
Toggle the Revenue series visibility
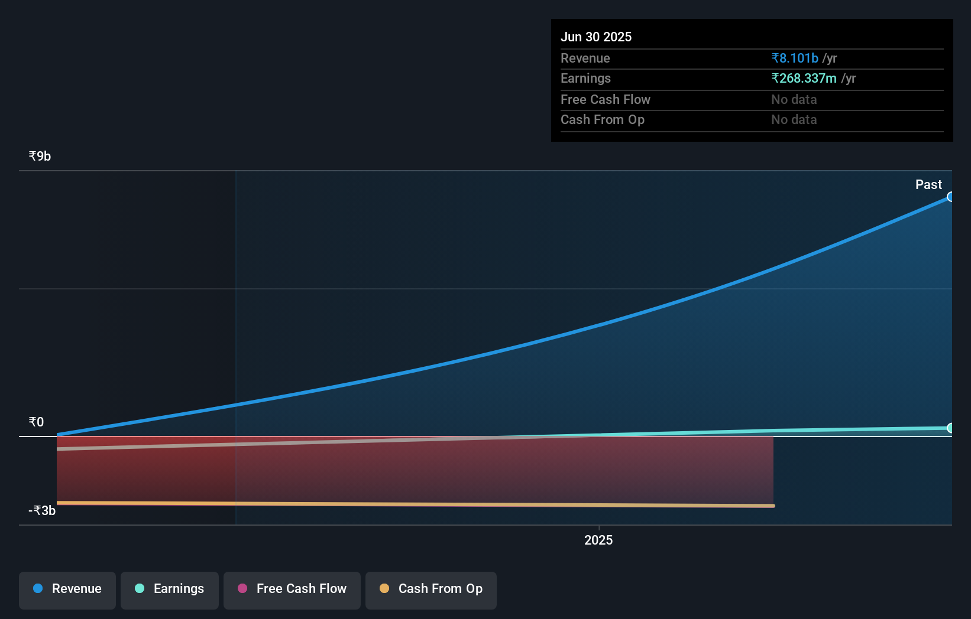[67, 589]
